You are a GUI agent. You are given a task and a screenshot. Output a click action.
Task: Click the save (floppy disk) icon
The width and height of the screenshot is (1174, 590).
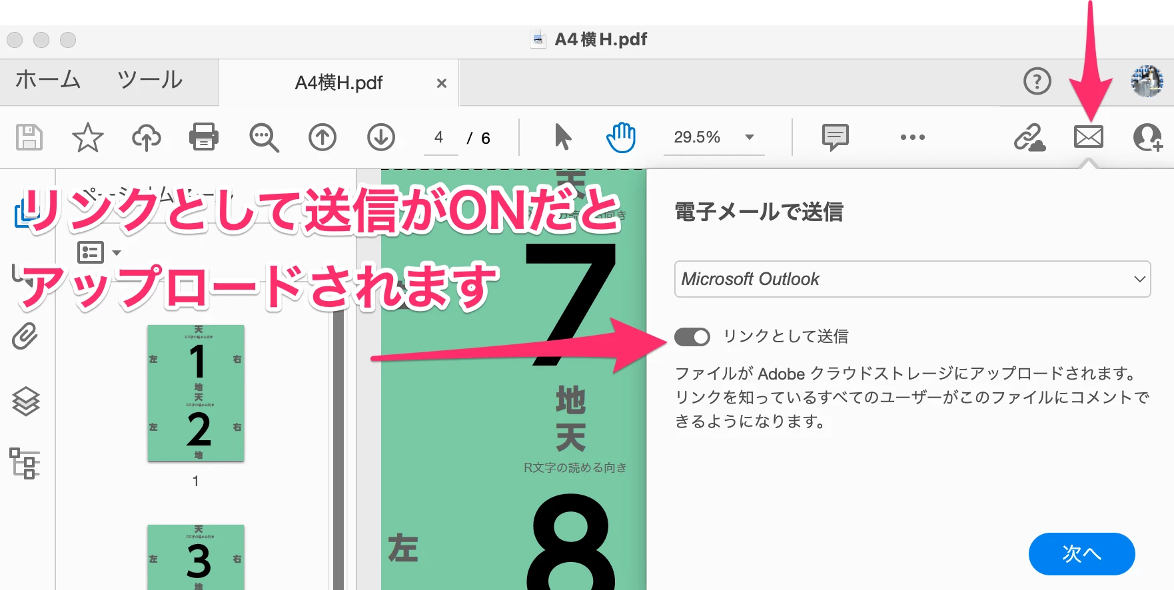[29, 137]
